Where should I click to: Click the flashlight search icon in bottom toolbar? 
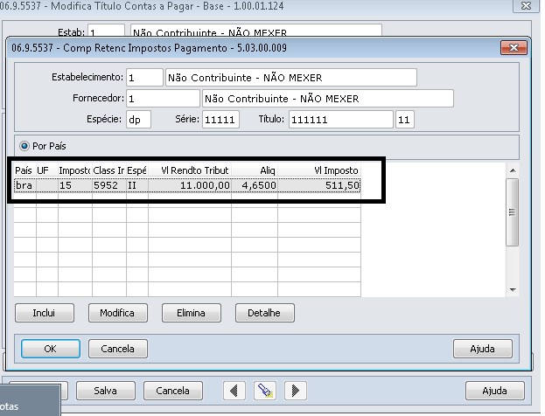tap(265, 391)
